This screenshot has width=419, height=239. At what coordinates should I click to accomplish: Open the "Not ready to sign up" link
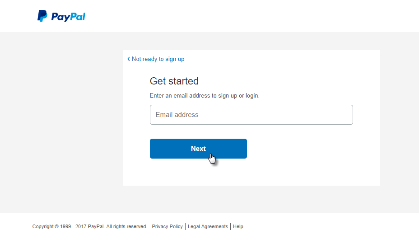coord(158,59)
